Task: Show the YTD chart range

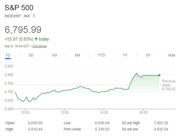Action: click(101, 55)
